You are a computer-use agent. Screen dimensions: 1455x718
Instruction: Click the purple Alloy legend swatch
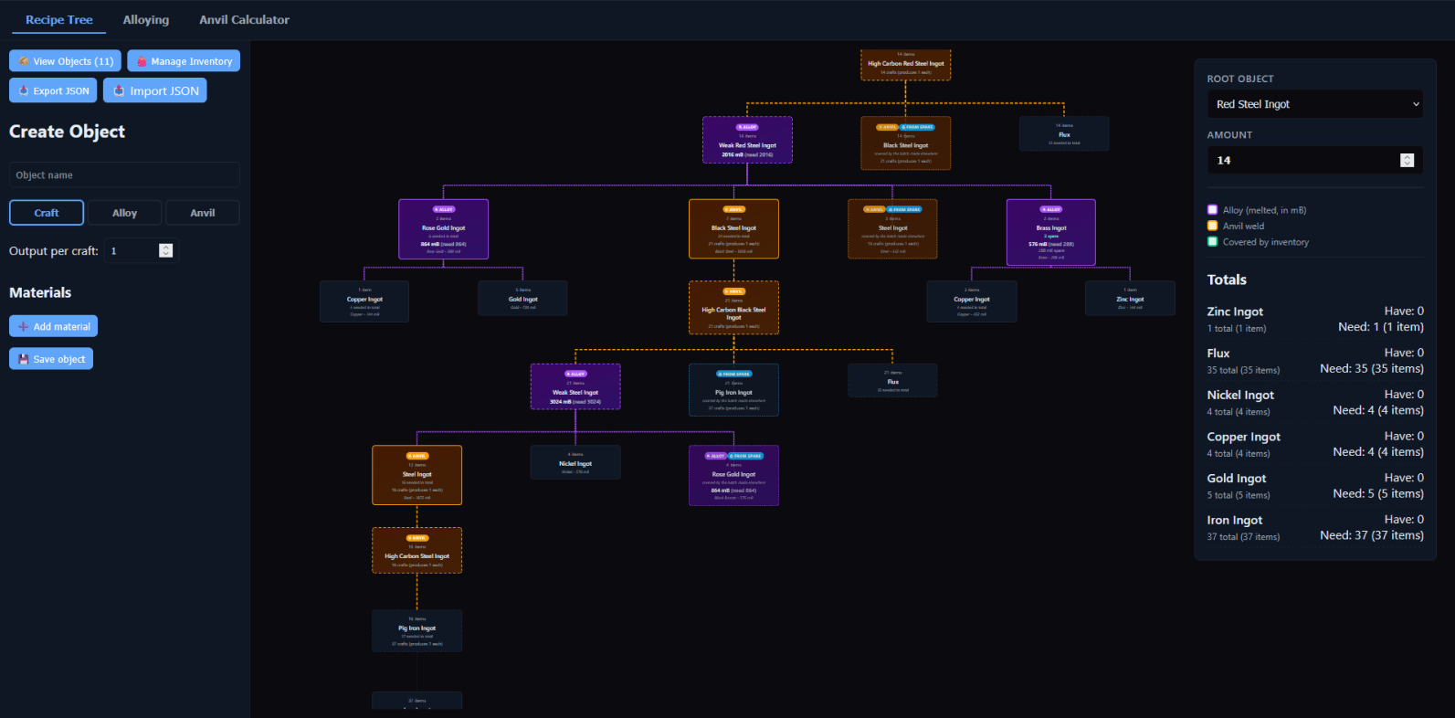(1213, 210)
